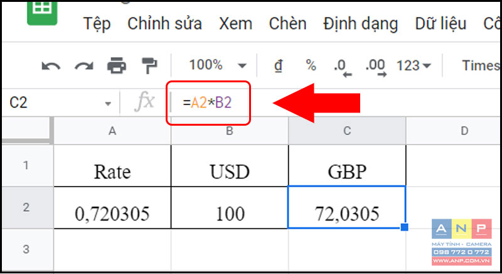This screenshot has width=502, height=274.
Task: Click the cell containing USD
Action: 230,166
